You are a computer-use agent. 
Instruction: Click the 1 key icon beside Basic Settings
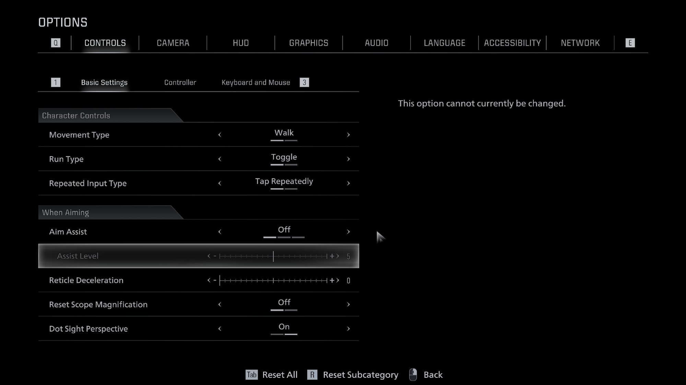click(x=56, y=82)
